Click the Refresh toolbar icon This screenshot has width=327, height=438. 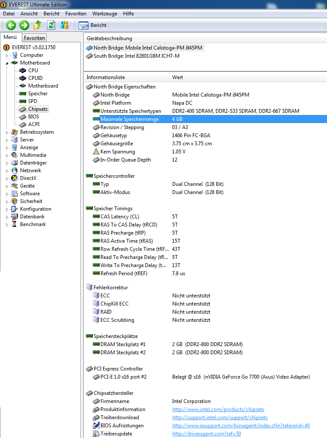point(51,25)
